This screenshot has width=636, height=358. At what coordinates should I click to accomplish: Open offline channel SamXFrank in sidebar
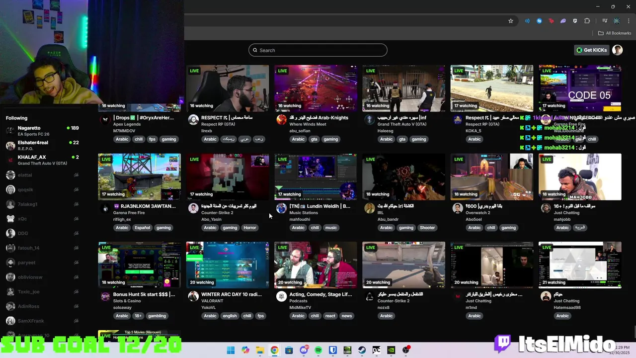[42, 321]
